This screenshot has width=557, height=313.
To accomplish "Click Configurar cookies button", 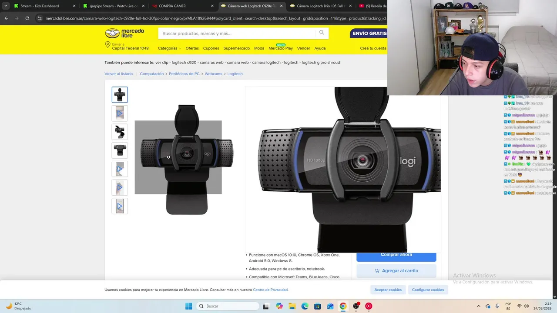I will coord(428,290).
